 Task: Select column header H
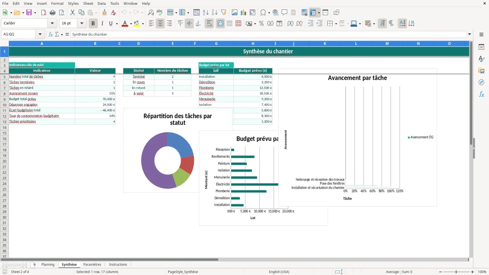tap(253, 44)
